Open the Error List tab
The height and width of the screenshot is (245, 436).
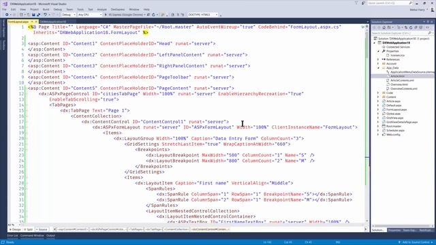[x=12, y=235]
